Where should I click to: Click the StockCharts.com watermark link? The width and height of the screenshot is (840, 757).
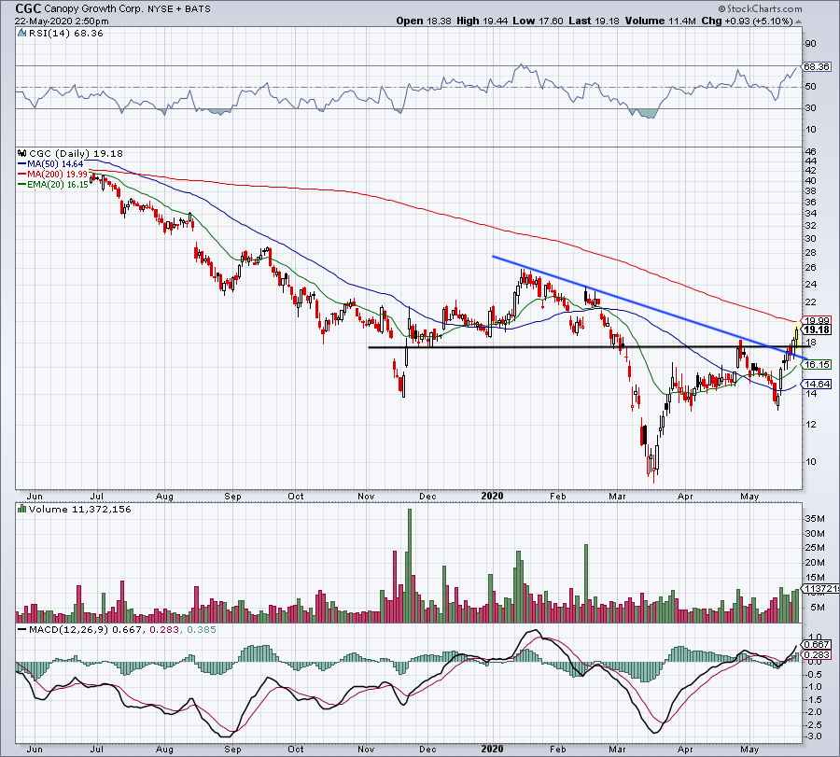764,8
